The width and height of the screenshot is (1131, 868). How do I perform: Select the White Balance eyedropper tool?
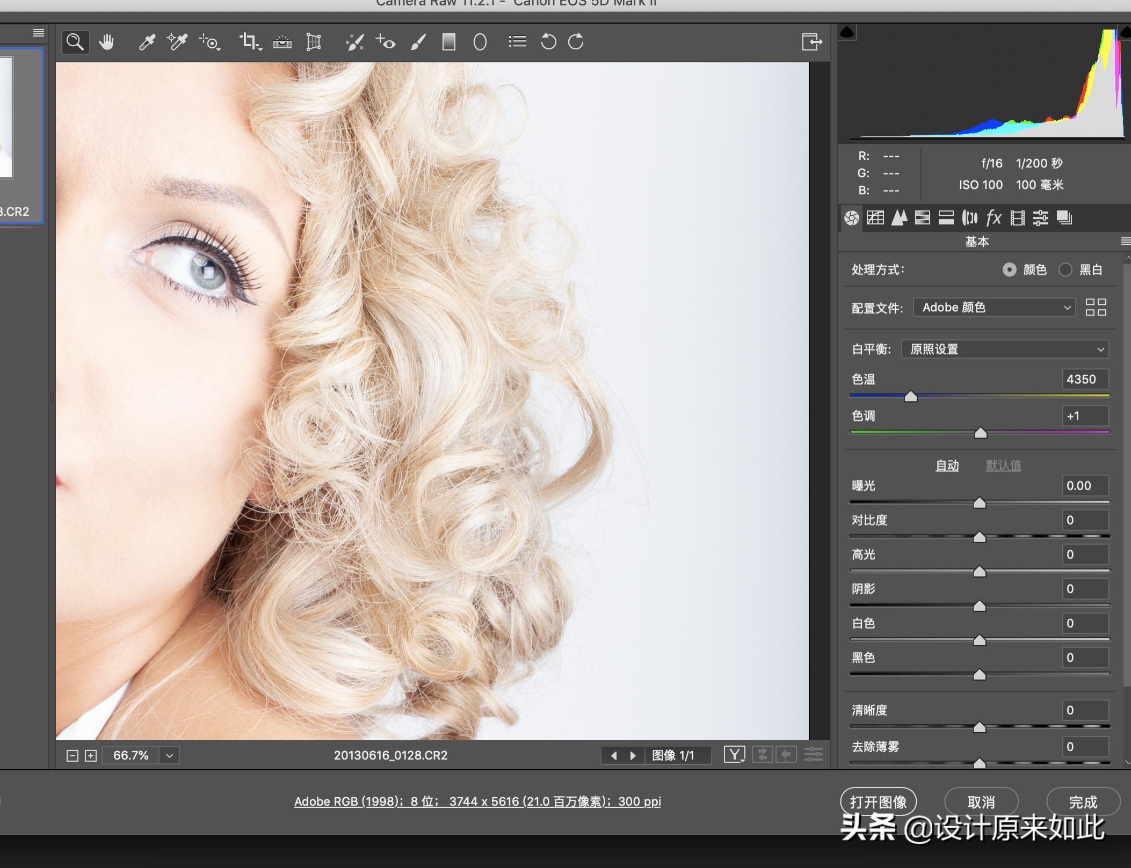click(x=147, y=42)
